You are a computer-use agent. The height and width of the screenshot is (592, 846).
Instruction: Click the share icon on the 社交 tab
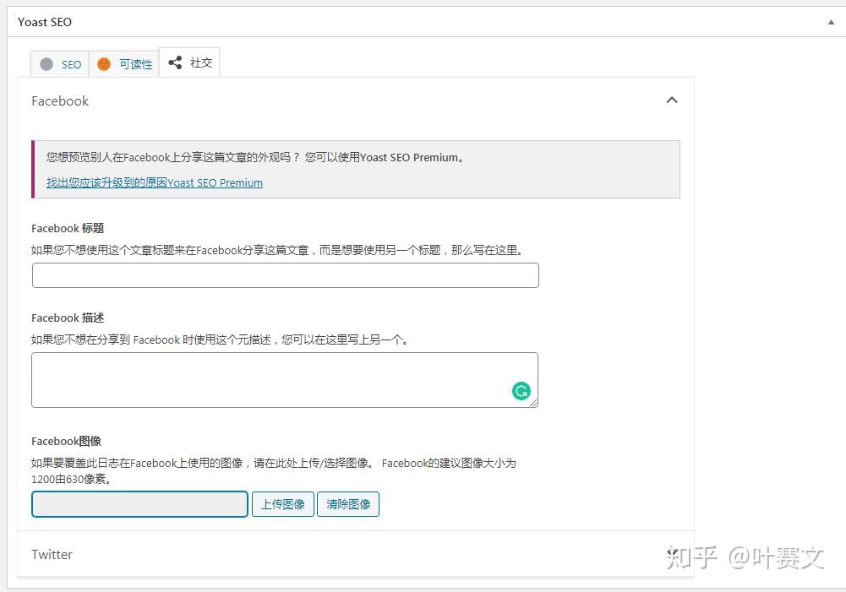175,62
